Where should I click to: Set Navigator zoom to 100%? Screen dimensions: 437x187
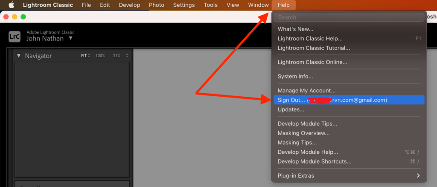[x=100, y=56]
